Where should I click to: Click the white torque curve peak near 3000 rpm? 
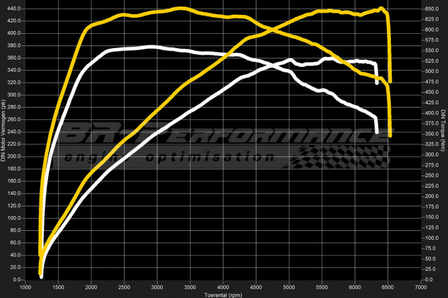(153, 47)
